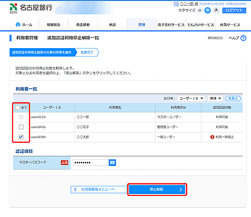Screen dimensions: 251x217
Task: Uncheck the checkbox for userid789
Action: click(x=21, y=137)
